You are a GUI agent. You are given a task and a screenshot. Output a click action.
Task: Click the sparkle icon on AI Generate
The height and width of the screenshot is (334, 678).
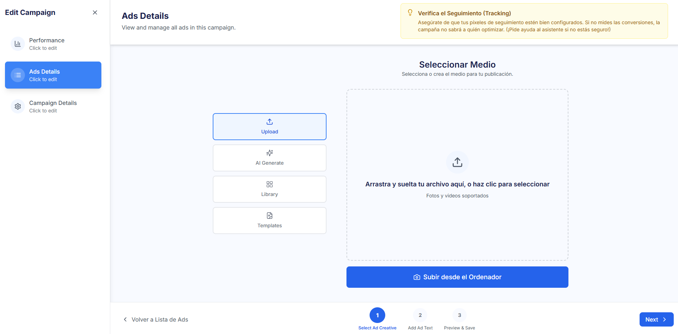click(x=270, y=153)
